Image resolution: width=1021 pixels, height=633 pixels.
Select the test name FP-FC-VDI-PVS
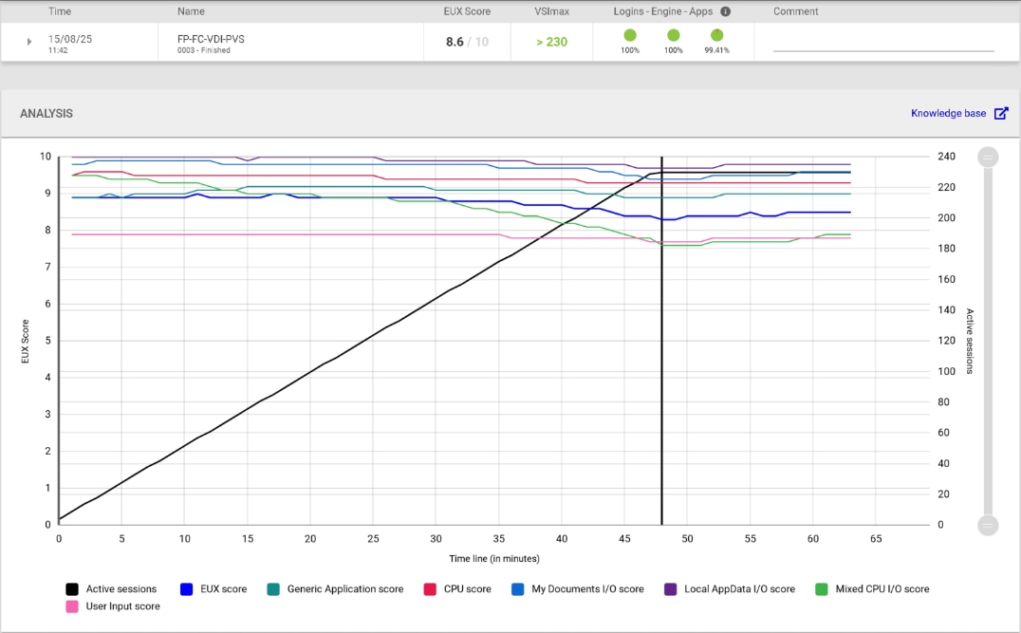(211, 38)
